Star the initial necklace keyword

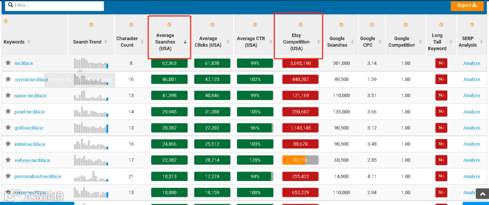pos(8,144)
